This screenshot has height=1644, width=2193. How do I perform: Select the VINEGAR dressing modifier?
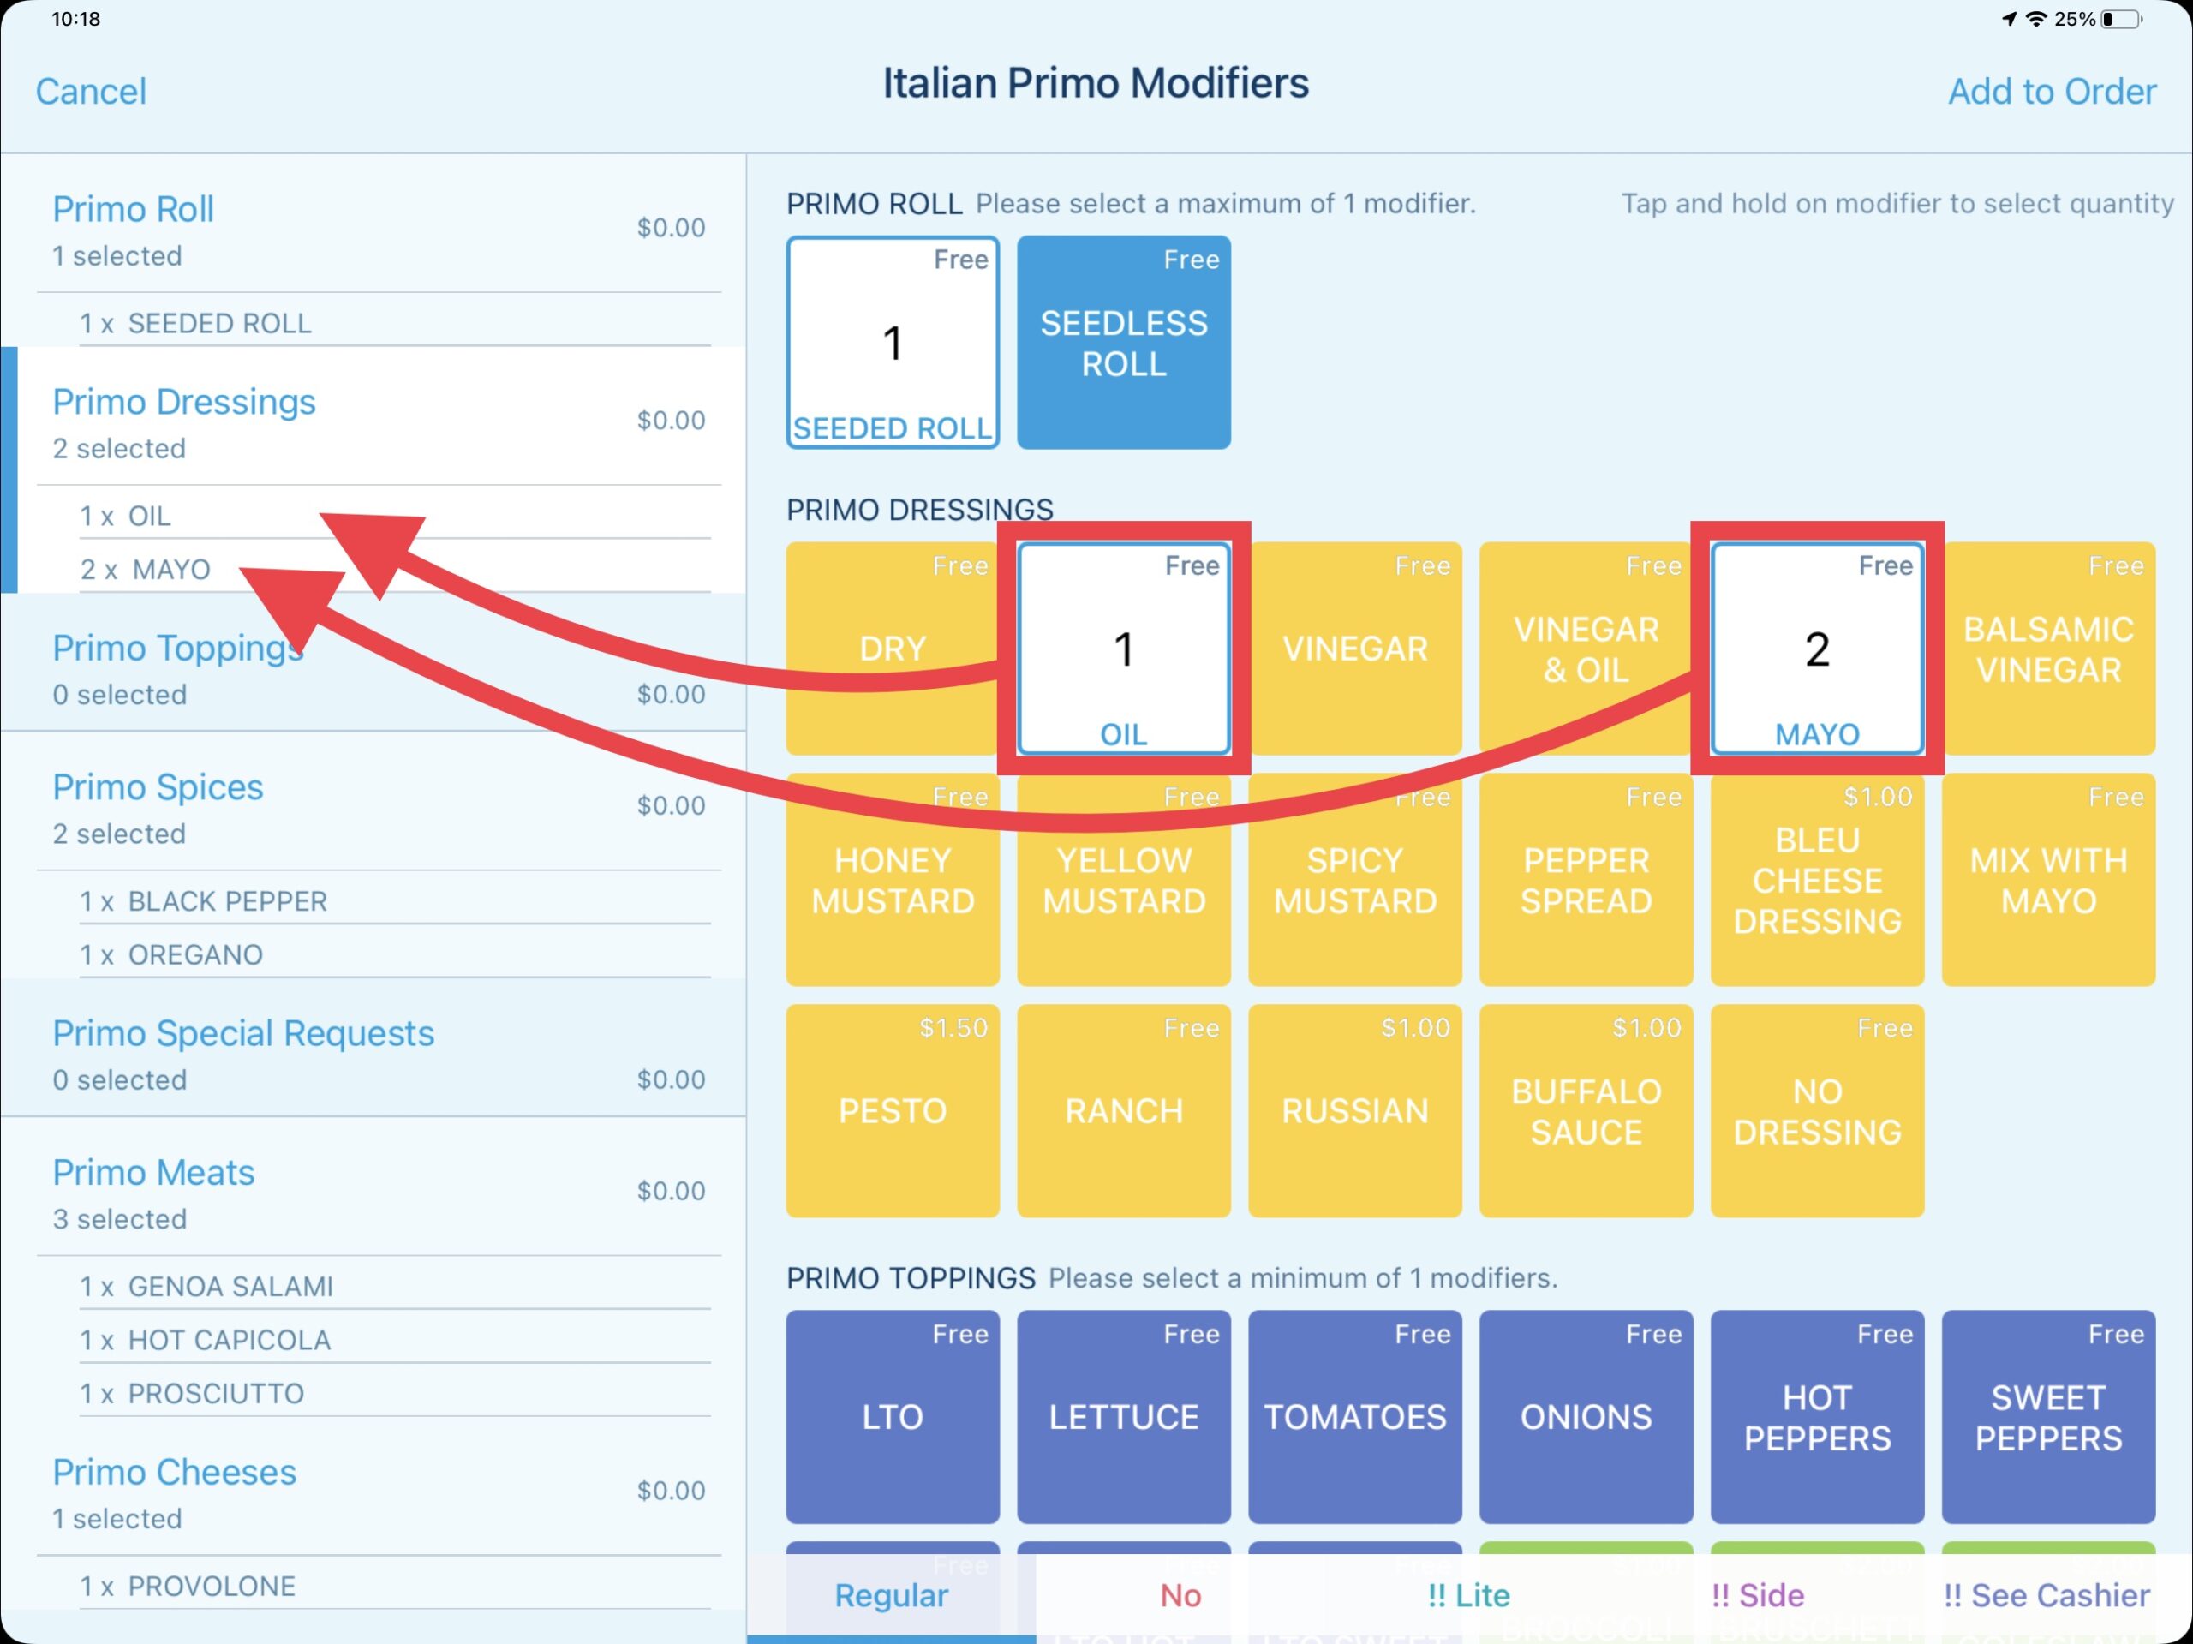point(1355,648)
